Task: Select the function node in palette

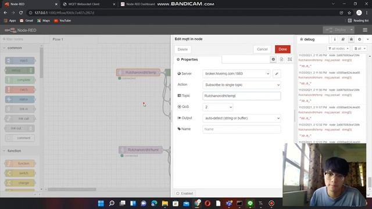Action: pyautogui.click(x=20, y=164)
